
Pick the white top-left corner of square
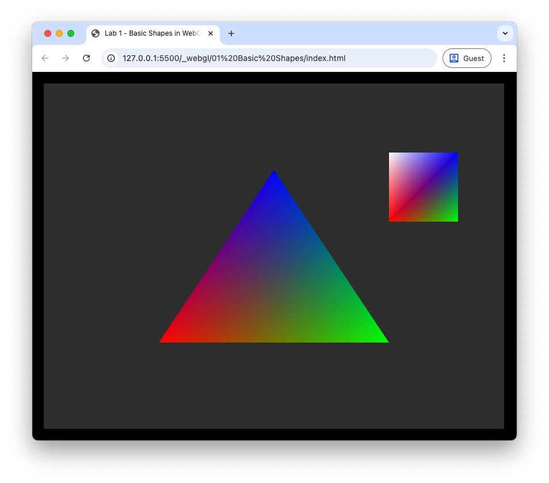(x=392, y=155)
